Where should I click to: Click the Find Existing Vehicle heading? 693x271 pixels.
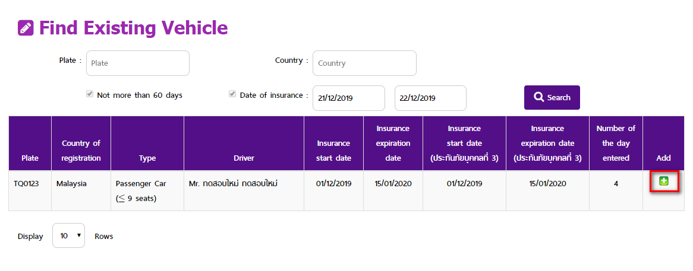134,28
